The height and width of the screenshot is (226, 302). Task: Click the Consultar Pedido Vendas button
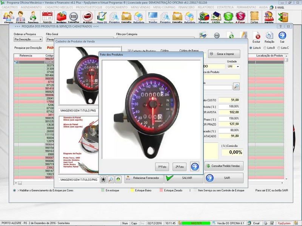pos(224,166)
